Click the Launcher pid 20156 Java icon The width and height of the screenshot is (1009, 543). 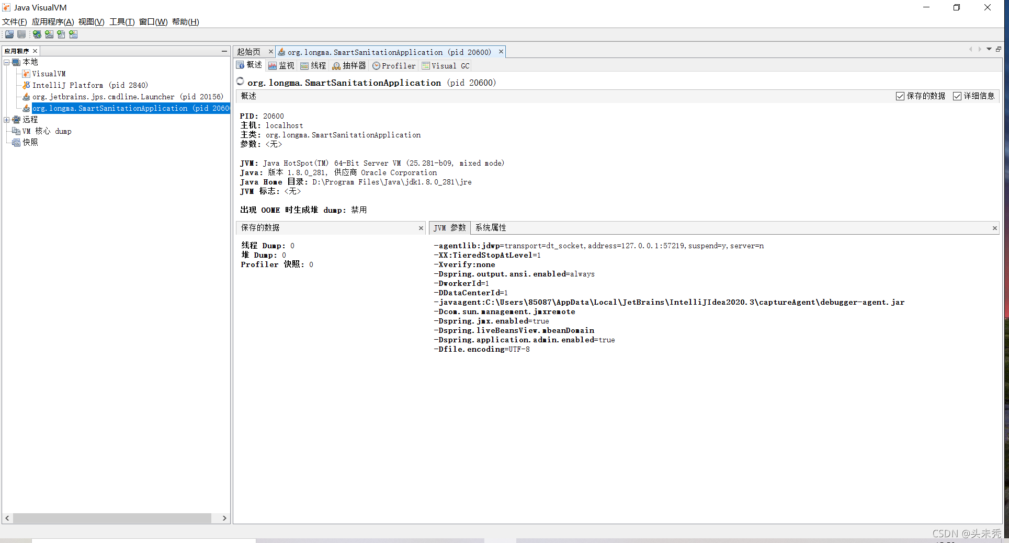pos(26,97)
